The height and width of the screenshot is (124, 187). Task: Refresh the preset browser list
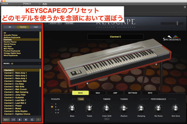32,119
